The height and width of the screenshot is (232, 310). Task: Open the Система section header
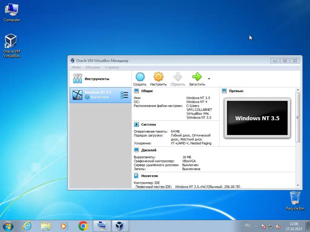pos(148,124)
